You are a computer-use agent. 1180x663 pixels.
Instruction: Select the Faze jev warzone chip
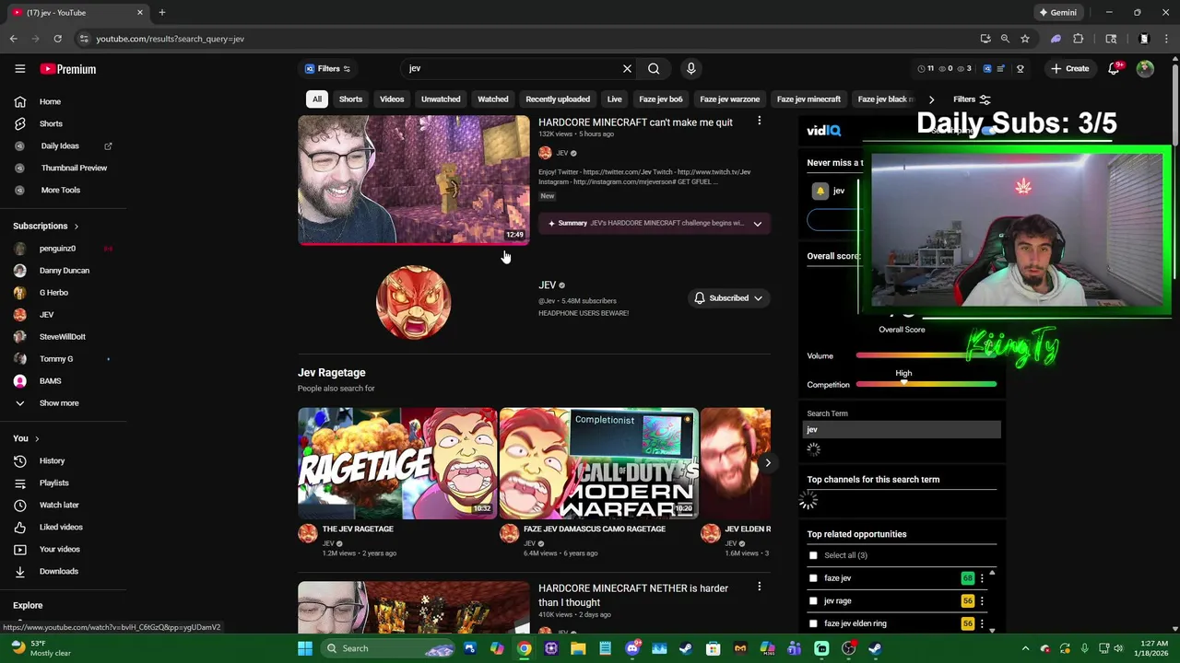click(729, 99)
